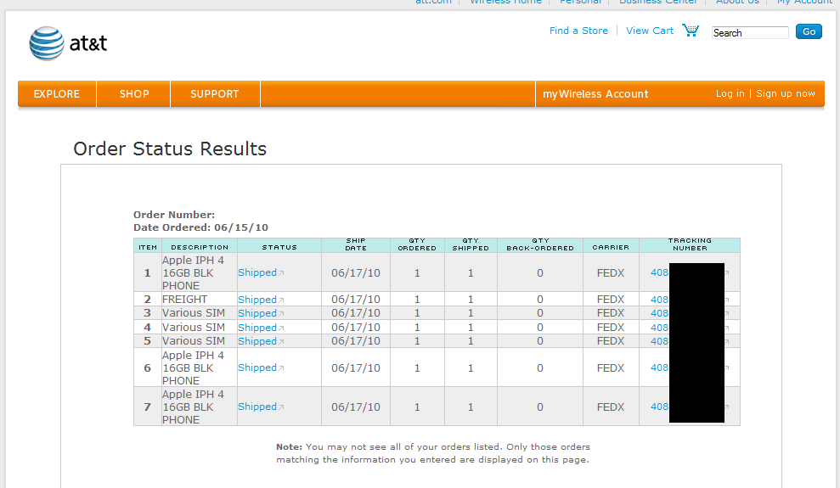Open the SUPPORT menu
This screenshot has height=488, width=840.
(215, 93)
